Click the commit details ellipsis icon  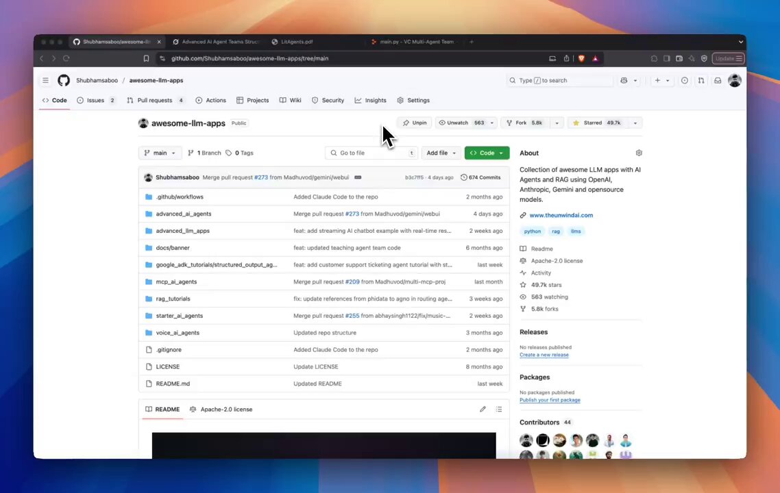pyautogui.click(x=358, y=177)
